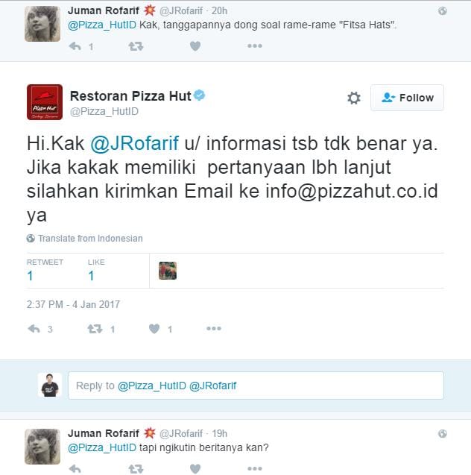Like the Pizza Hut tweet

[x=154, y=329]
